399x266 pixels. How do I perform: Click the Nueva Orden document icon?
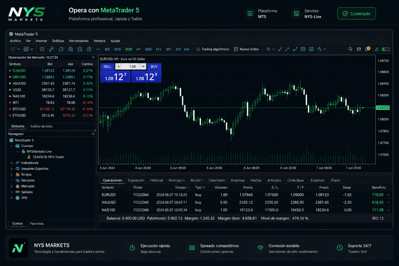tap(236, 49)
